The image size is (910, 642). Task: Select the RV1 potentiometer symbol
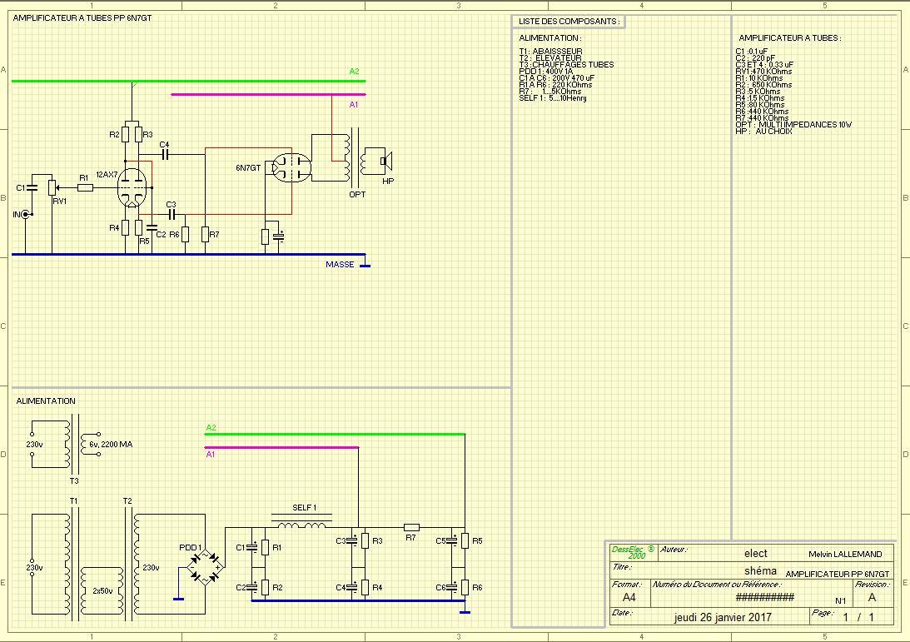(x=52, y=187)
